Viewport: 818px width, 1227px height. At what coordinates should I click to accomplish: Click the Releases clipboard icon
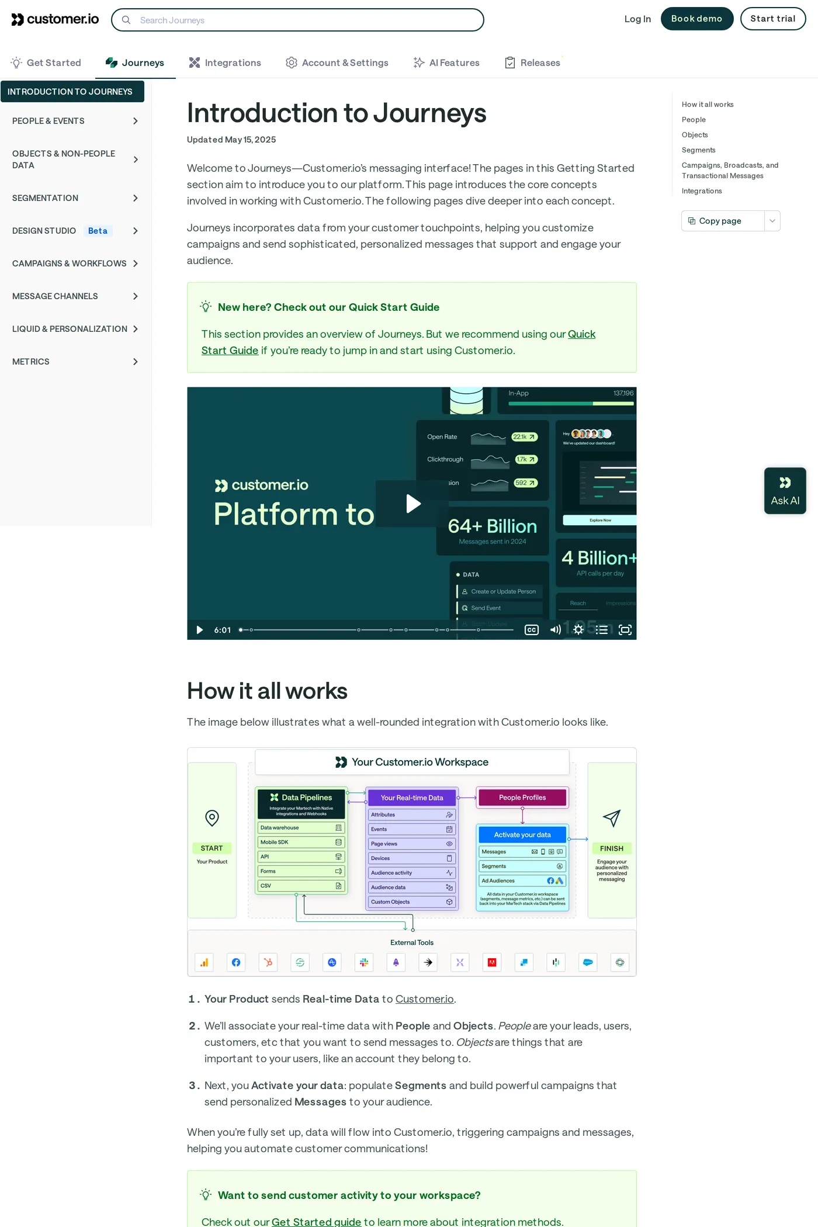pos(510,63)
